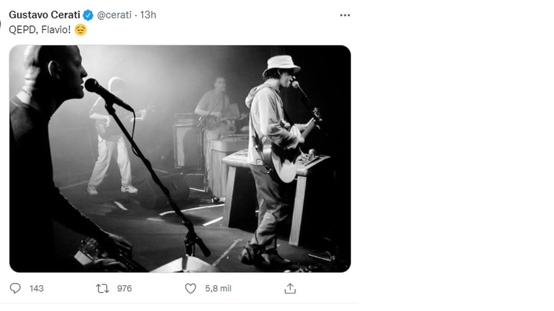Click background bassist in white pants
This screenshot has width=554, height=311.
point(111,138)
